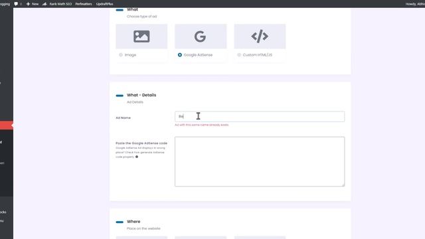Select the Custom HTML/JS radio button
Screen dimensions: 425x239
pos(239,54)
